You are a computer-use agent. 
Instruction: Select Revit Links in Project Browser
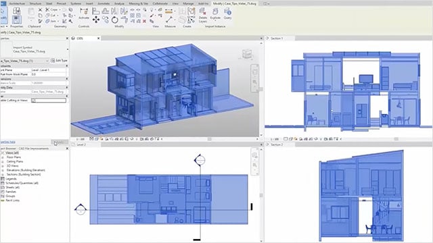point(13,200)
